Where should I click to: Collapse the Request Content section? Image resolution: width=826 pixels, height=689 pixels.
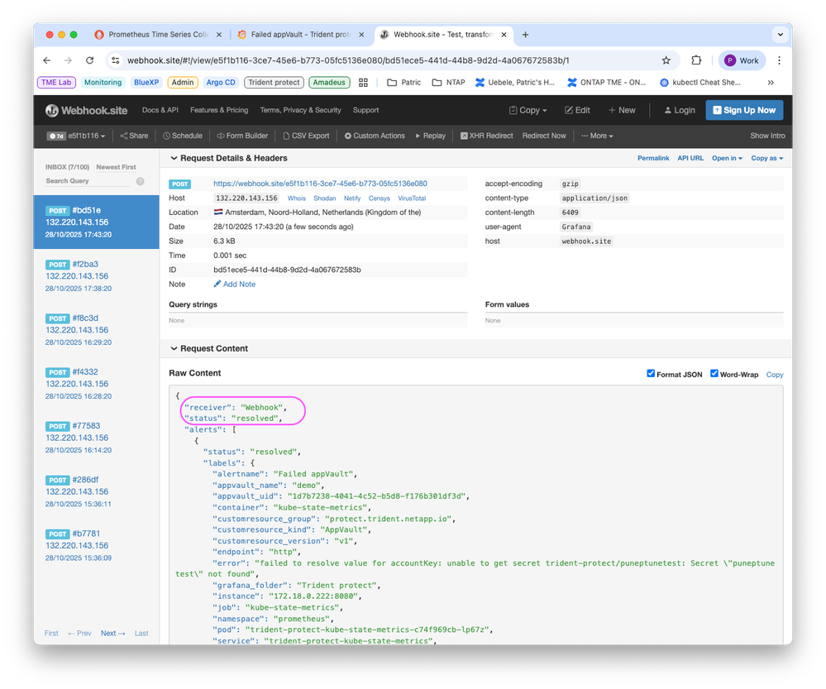coord(175,348)
